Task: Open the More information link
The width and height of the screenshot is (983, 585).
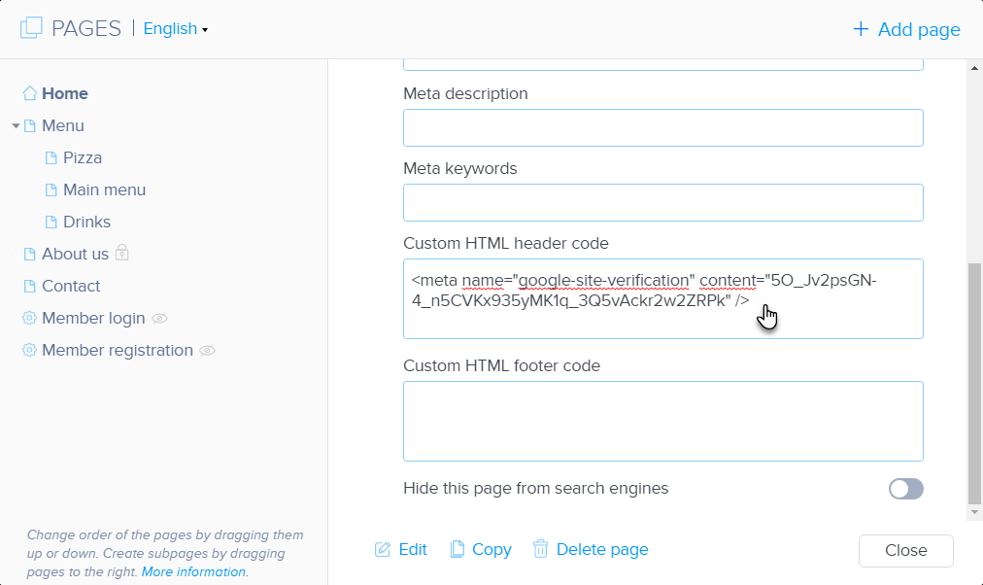Action: [193, 572]
